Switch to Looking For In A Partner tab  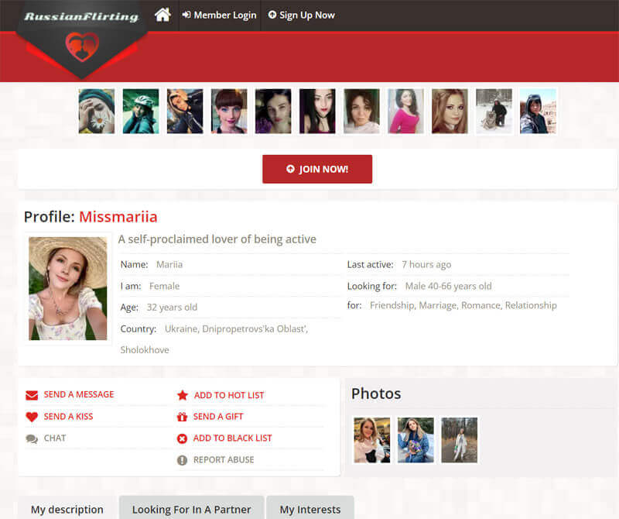tap(191, 509)
